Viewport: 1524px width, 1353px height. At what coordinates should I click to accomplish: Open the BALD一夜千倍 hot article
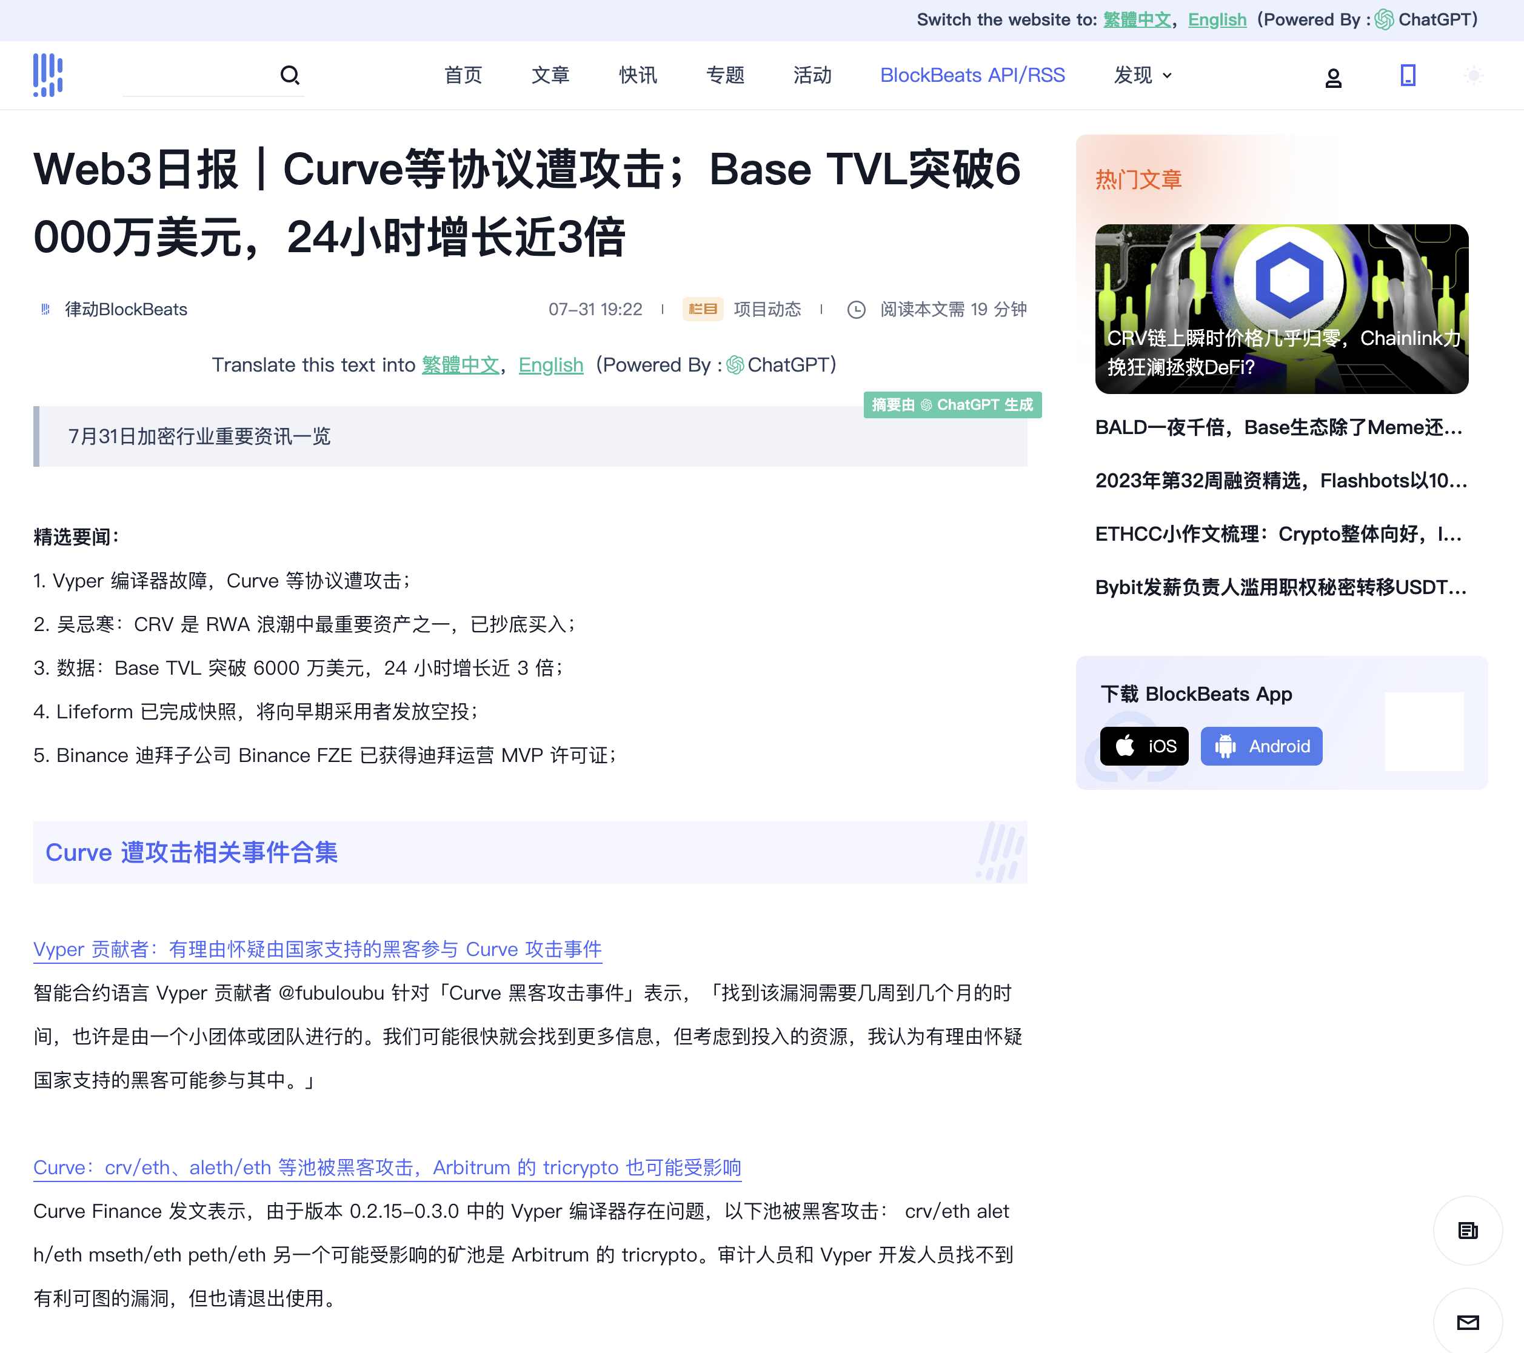[1278, 427]
